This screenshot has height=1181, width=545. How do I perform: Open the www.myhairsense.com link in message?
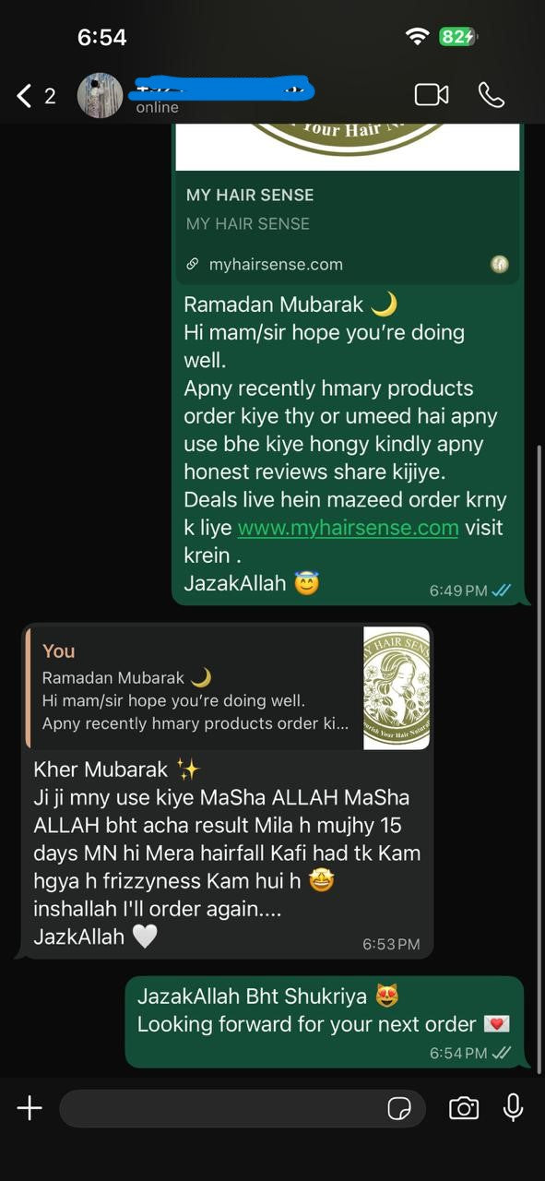point(348,528)
